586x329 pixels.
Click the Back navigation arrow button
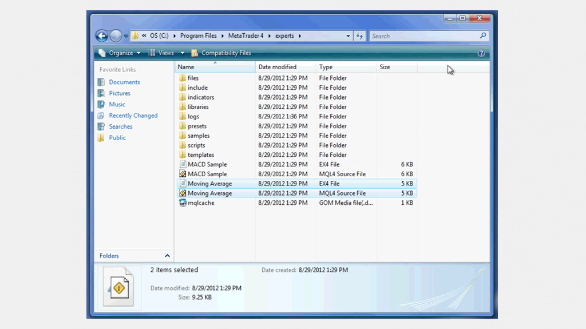(102, 36)
